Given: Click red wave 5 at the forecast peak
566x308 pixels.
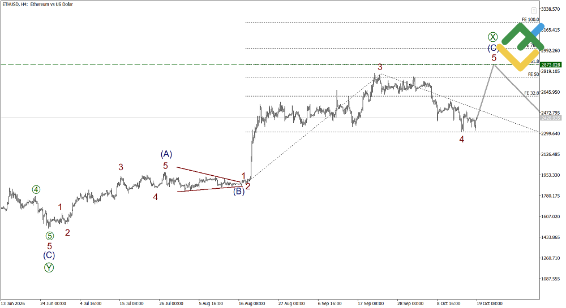Looking at the screenshot, I should [x=494, y=58].
